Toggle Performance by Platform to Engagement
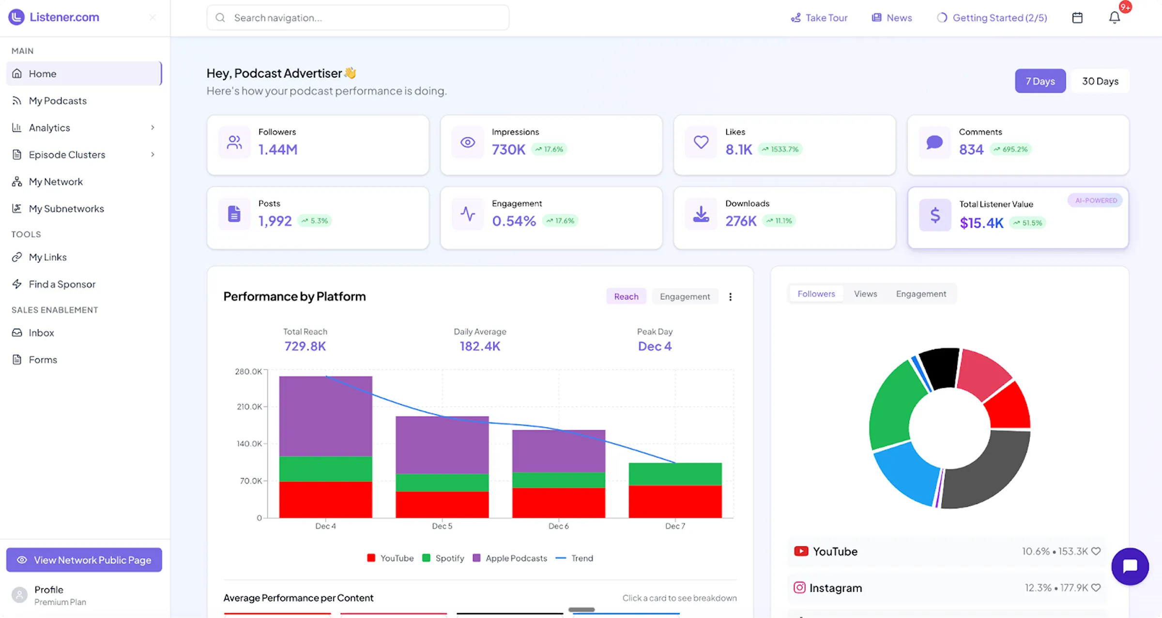1162x618 pixels. (x=685, y=296)
